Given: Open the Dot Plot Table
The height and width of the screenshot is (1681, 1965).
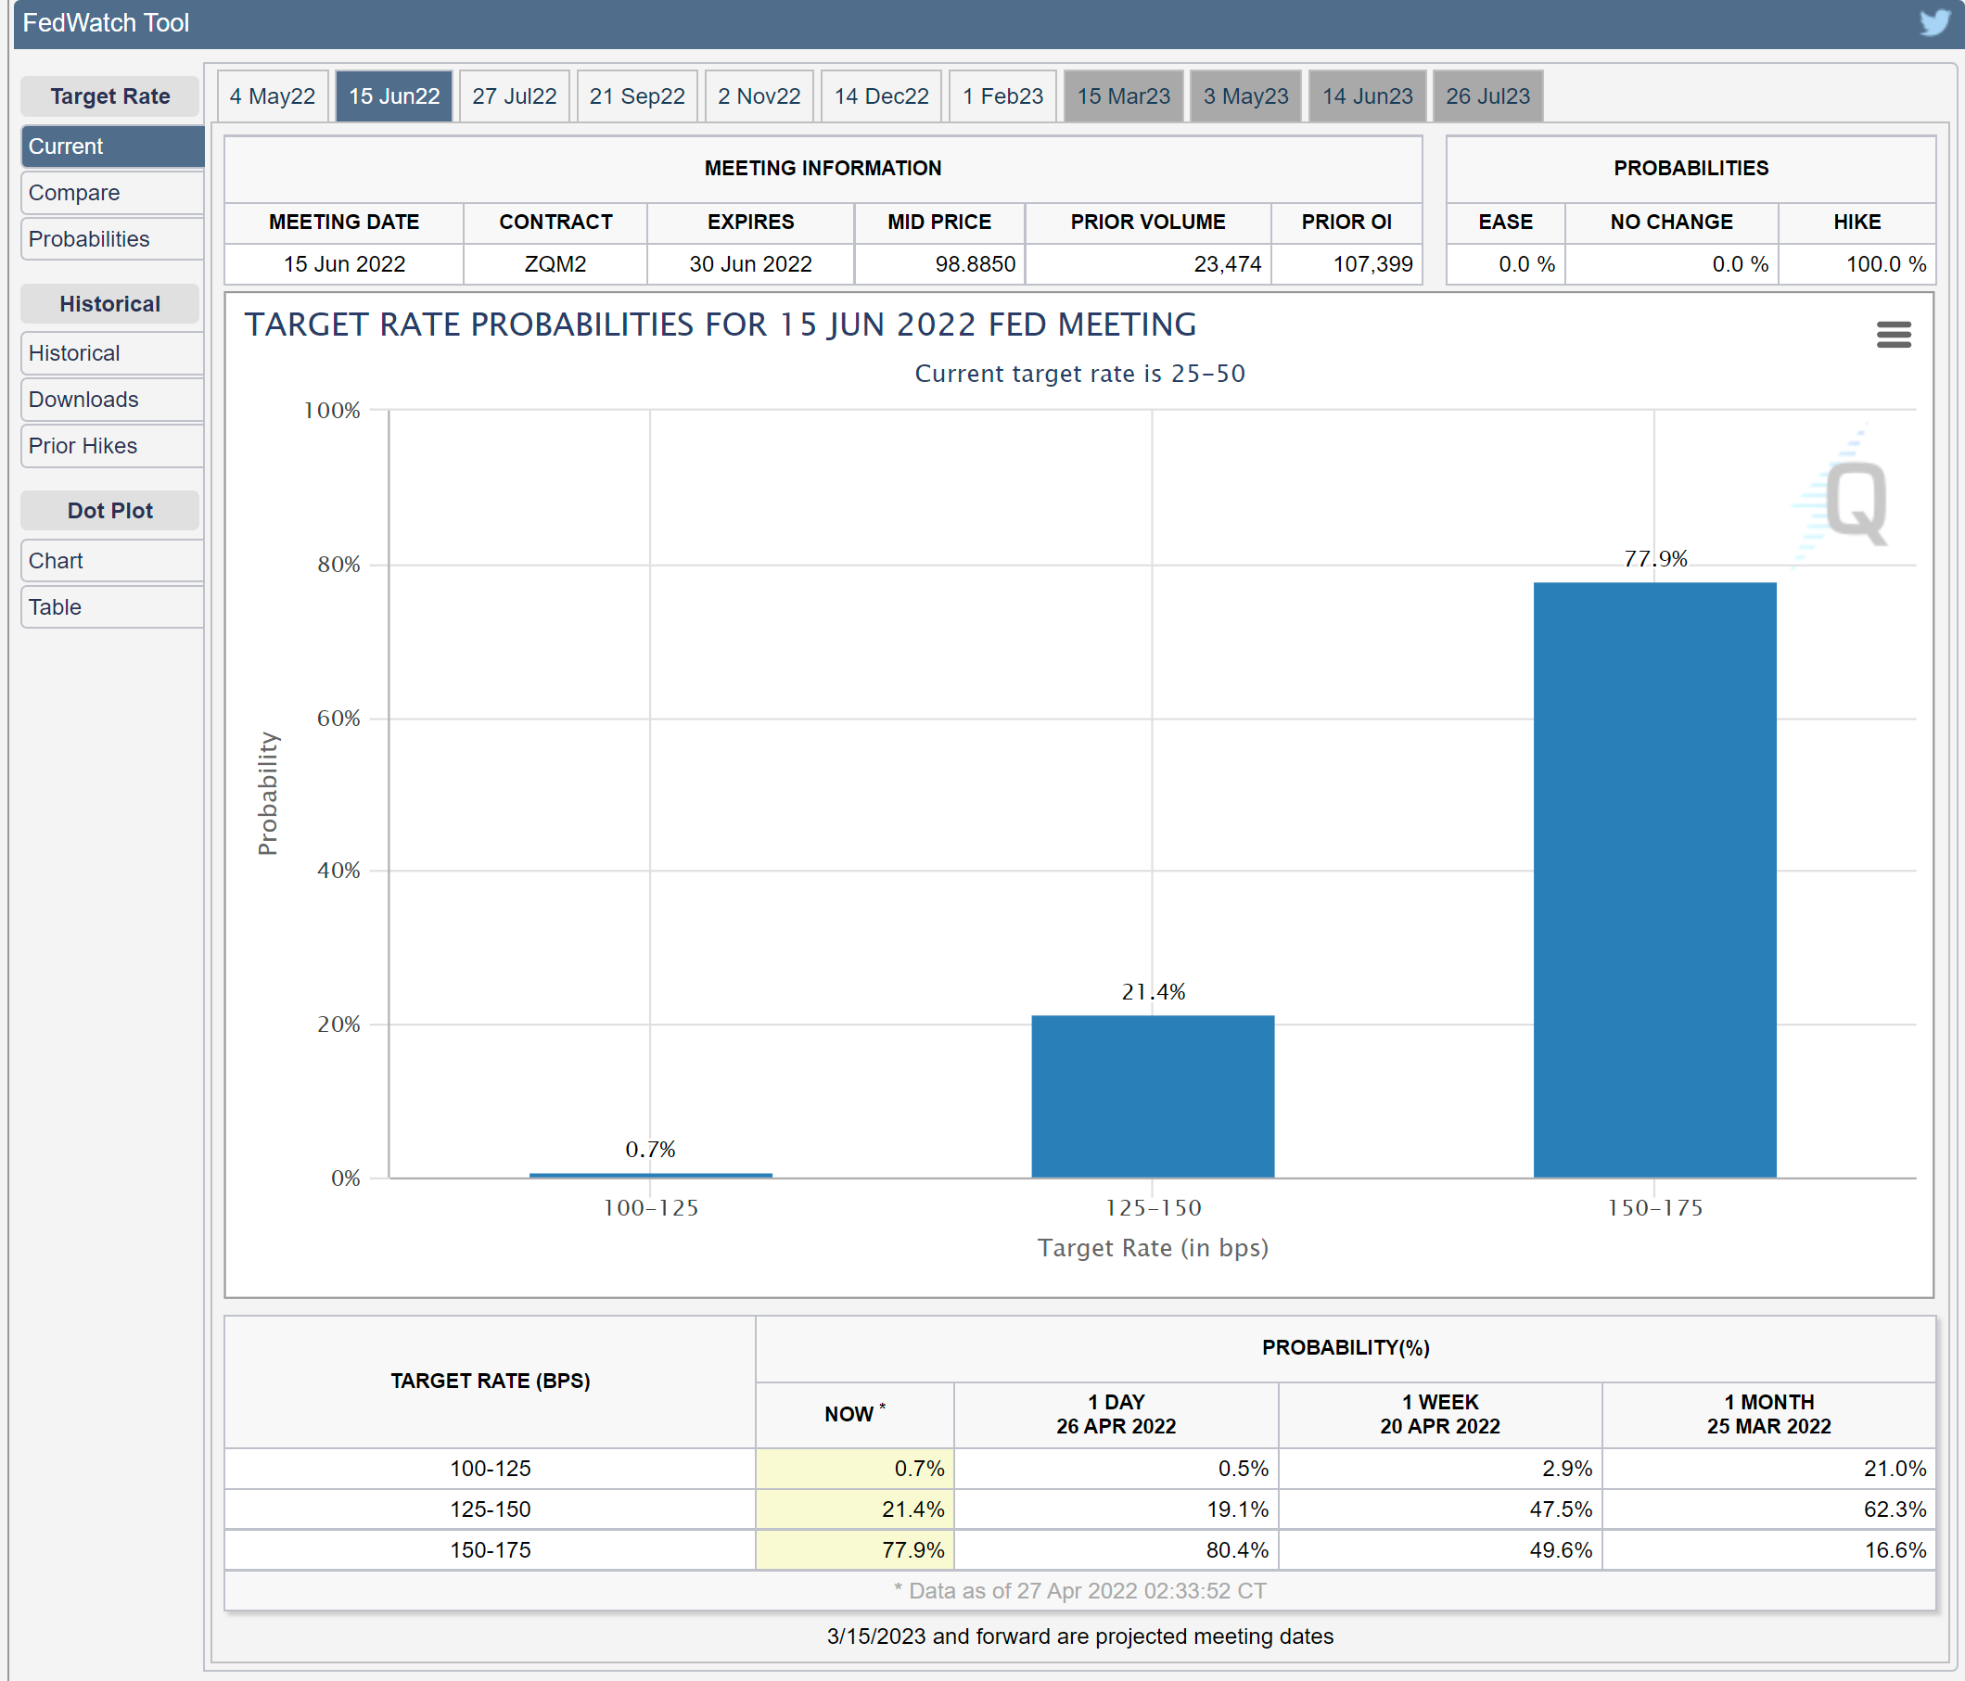Looking at the screenshot, I should point(112,606).
